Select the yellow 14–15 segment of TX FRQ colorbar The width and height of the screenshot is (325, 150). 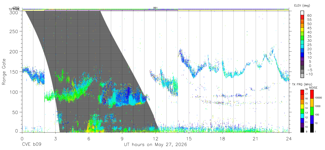click(302, 106)
